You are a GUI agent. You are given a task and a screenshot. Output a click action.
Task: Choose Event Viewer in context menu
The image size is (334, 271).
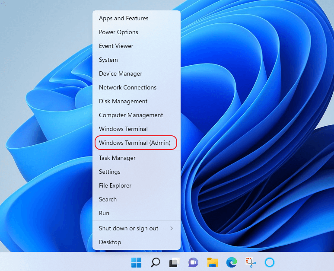[137, 46]
